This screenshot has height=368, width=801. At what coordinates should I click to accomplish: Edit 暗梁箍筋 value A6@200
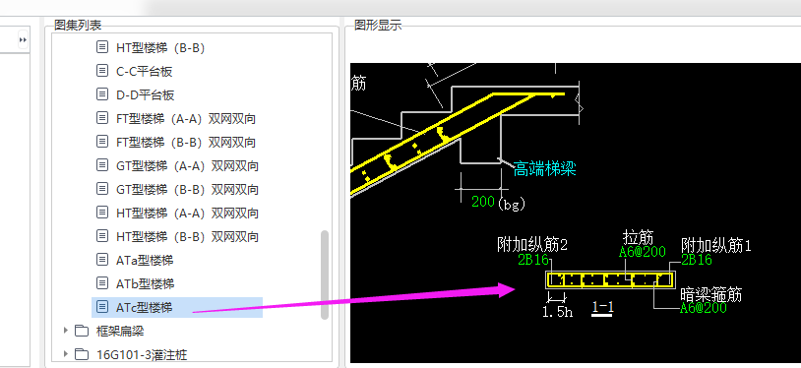tap(704, 308)
